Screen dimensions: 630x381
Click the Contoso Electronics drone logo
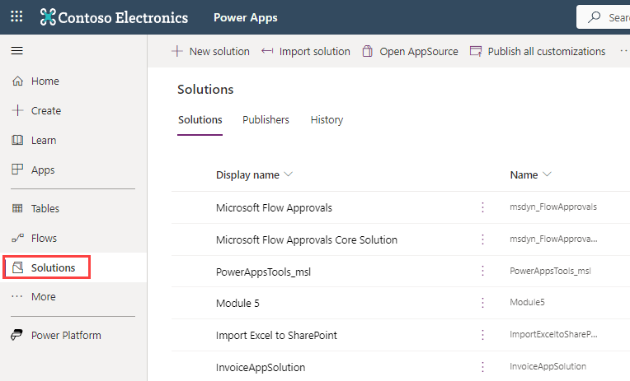click(48, 17)
